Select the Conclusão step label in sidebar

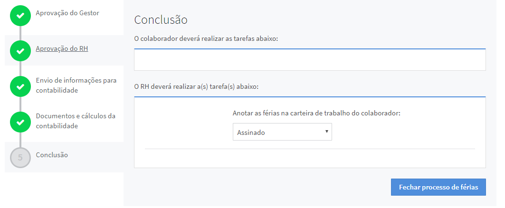point(52,155)
